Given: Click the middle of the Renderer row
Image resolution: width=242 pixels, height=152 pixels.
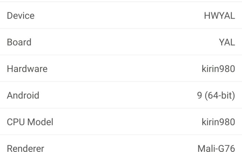Looking at the screenshot, I should pyautogui.click(x=121, y=148).
